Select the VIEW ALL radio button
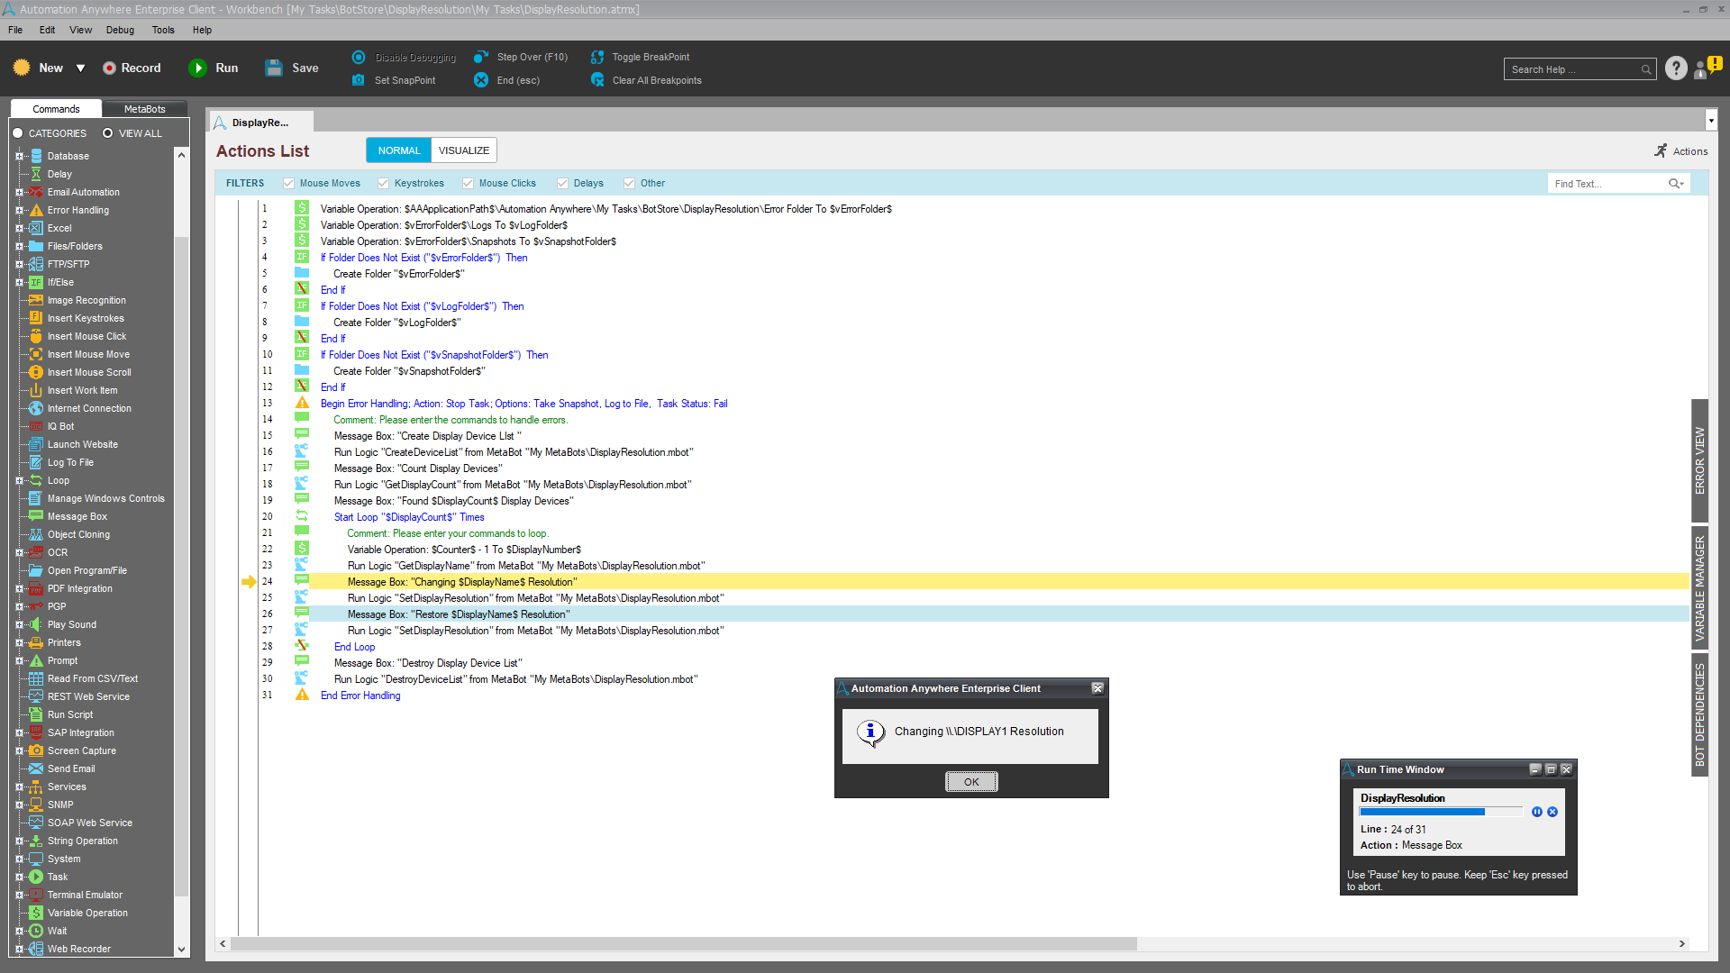Viewport: 1730px width, 973px height. [108, 133]
